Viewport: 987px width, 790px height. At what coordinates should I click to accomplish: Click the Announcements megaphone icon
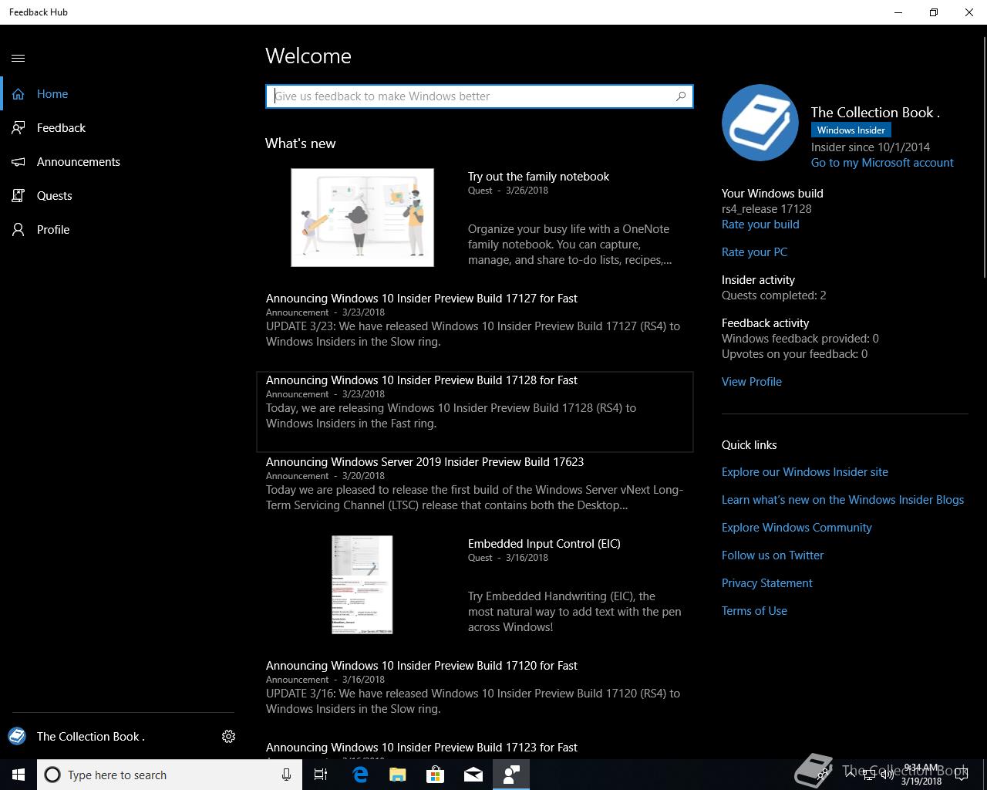pos(19,162)
